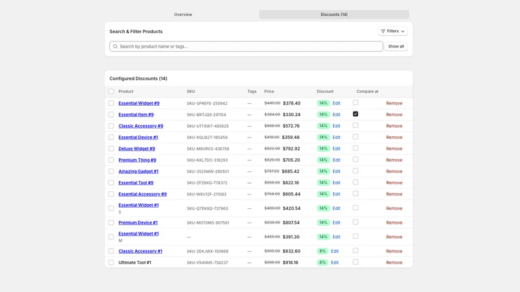Remove Deluxe Widget #9 discount
The image size is (520, 292).
click(394, 149)
